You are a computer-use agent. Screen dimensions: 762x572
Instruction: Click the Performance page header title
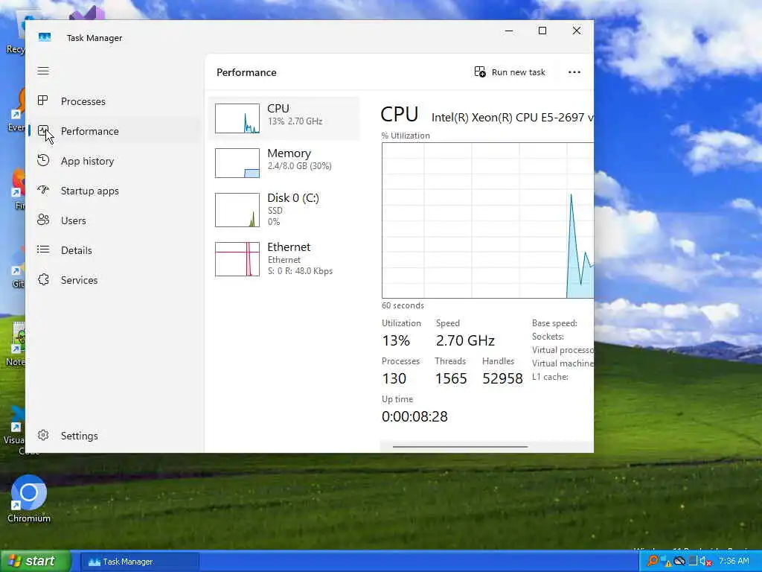pos(246,72)
